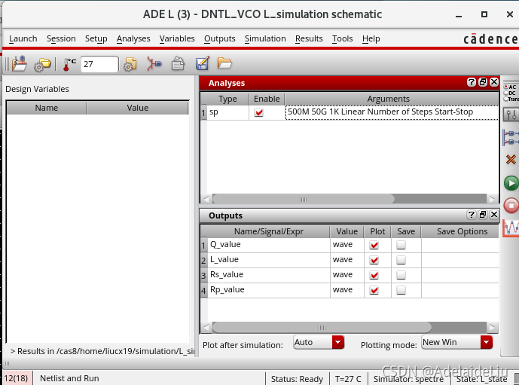Close the Analyses panel
The width and height of the screenshot is (519, 385).
coord(494,82)
